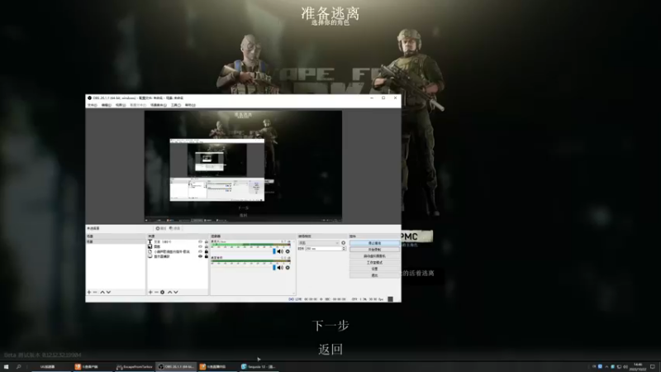This screenshot has width=661, height=372.
Task: Select the left Scav character in Tarkov
Action: click(x=250, y=64)
